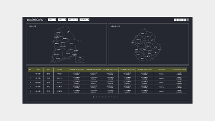
Task: Go to table page 5 in pagination
Action: (105, 97)
